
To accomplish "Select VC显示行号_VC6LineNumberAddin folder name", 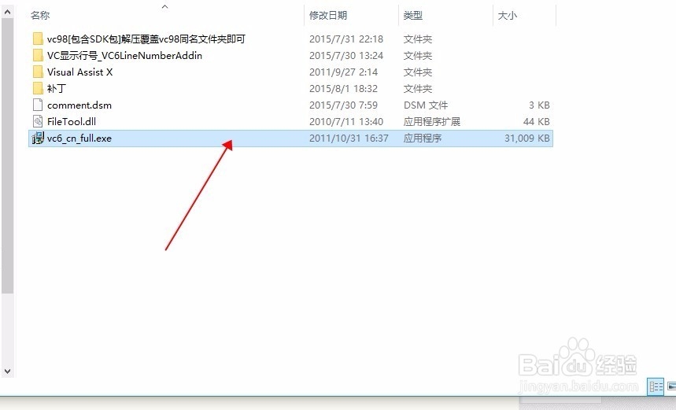I will point(124,55).
